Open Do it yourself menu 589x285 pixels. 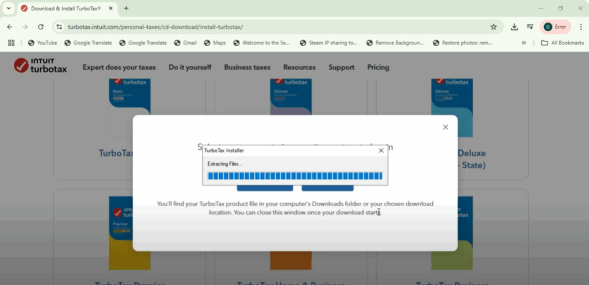[190, 67]
